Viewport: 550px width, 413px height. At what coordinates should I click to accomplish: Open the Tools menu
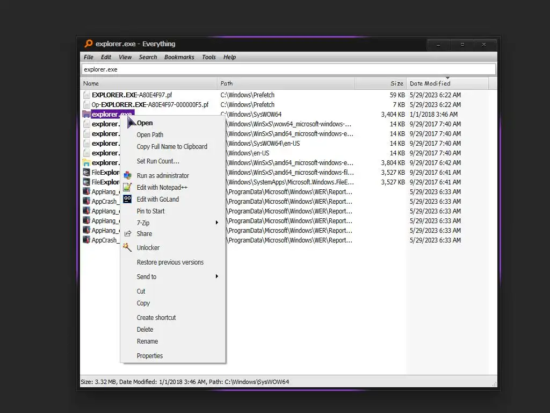[209, 57]
